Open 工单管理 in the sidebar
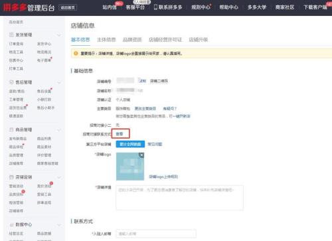Image resolution: width=332 pixels, height=241 pixels. point(16,100)
